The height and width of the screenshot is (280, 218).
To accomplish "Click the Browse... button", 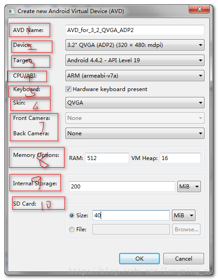I will (186, 230).
